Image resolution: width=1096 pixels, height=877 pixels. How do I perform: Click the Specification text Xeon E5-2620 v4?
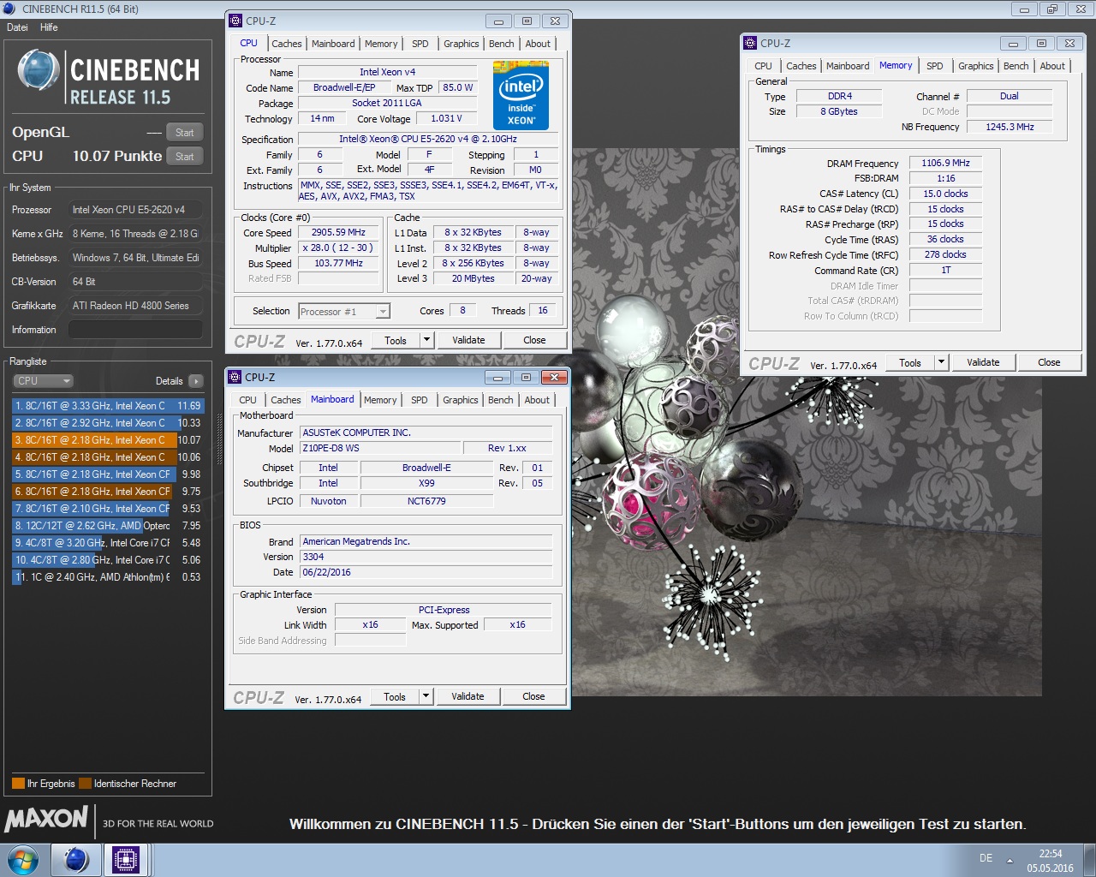tap(428, 139)
